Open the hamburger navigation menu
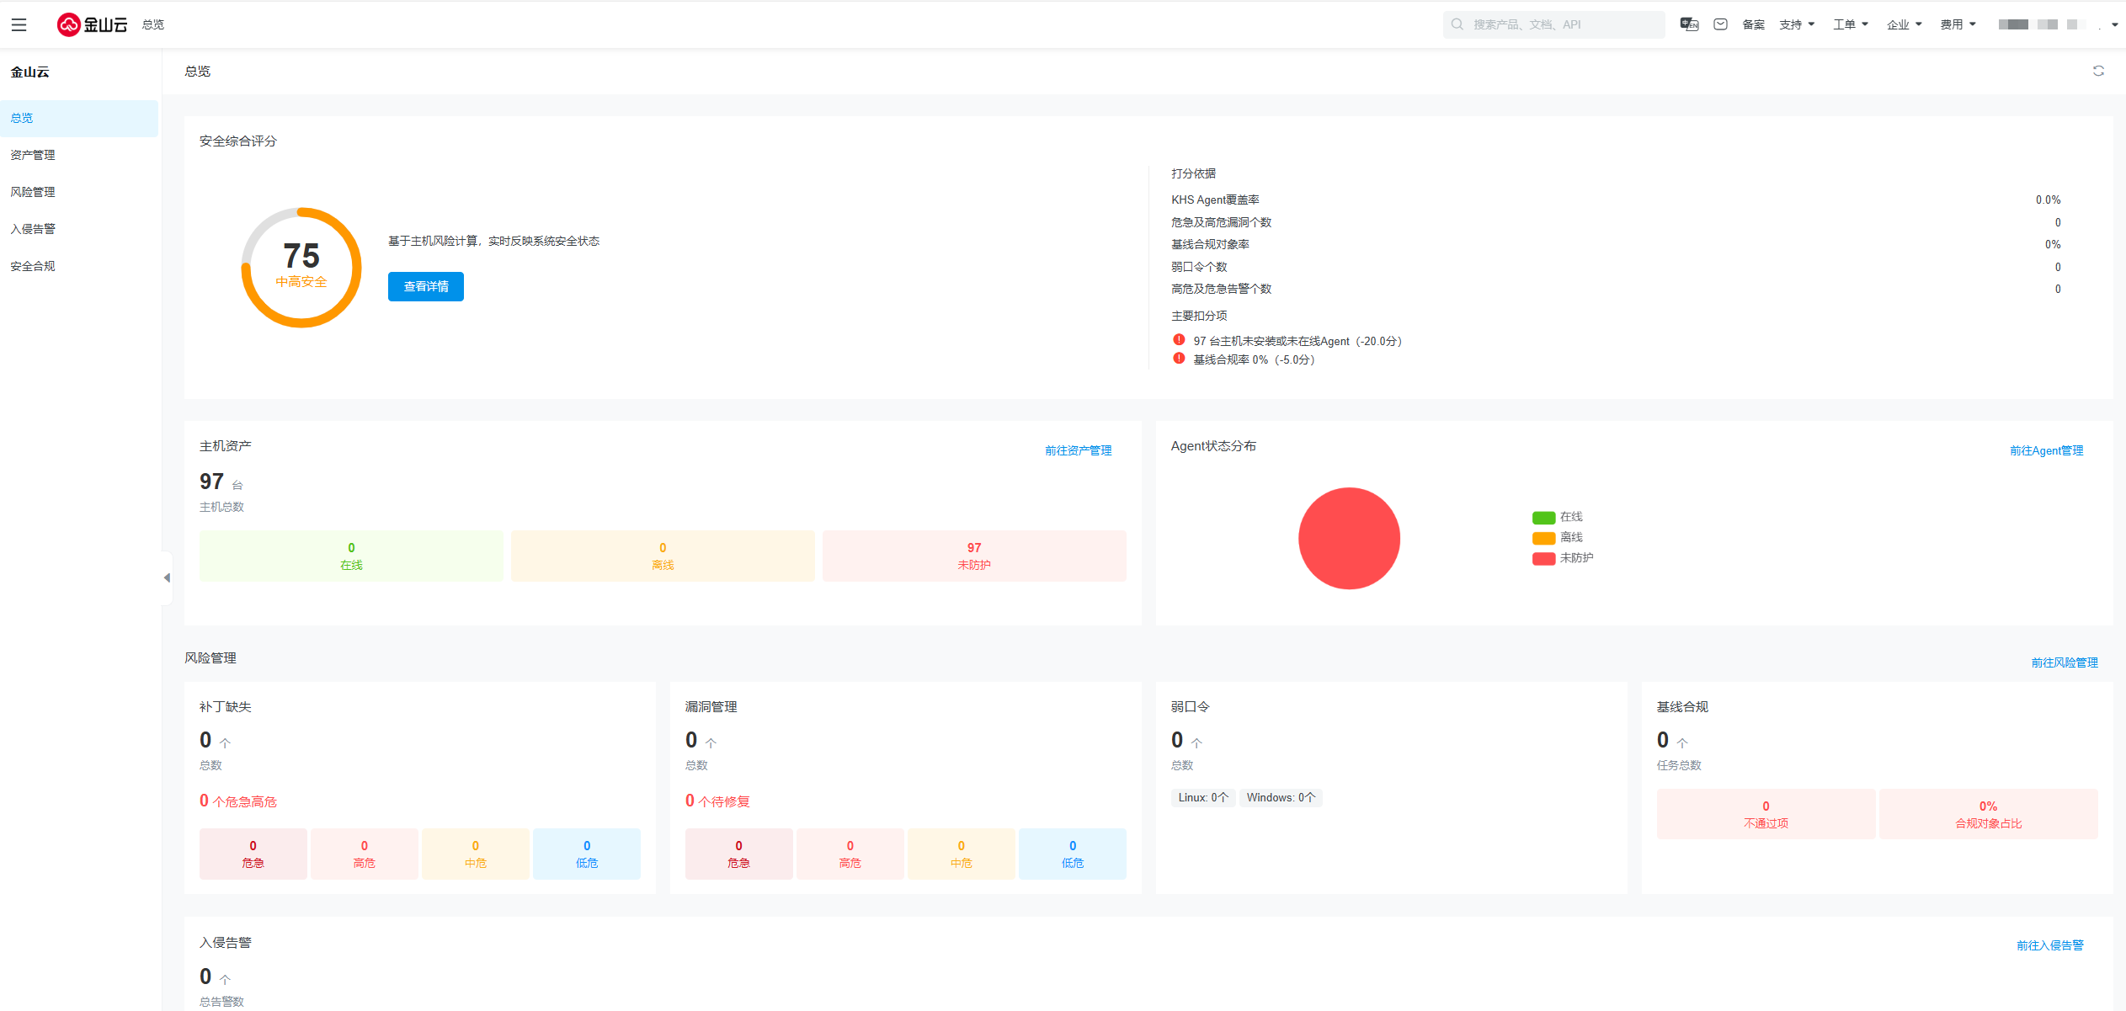 [19, 24]
